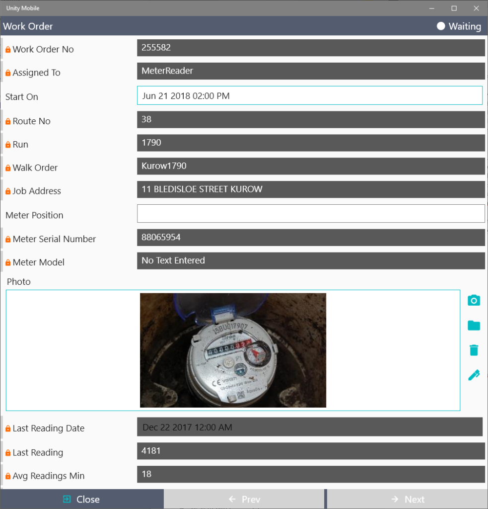The width and height of the screenshot is (488, 509).
Task: Open the folder icon to browse photos
Action: 474,326
